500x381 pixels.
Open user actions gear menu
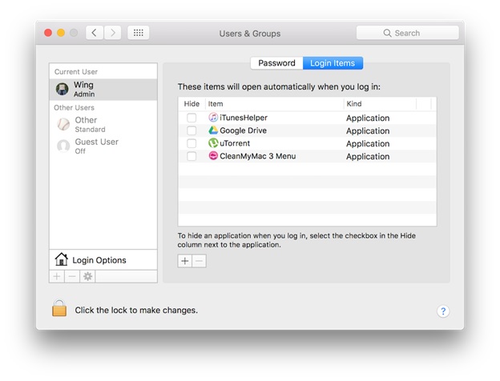coord(88,276)
